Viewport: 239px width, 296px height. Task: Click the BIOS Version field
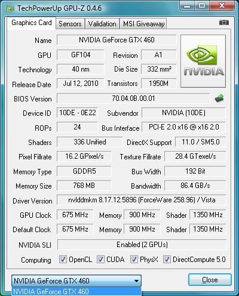[x=133, y=98]
